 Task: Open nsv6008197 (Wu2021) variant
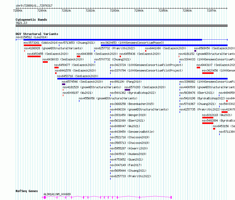[78, 93]
